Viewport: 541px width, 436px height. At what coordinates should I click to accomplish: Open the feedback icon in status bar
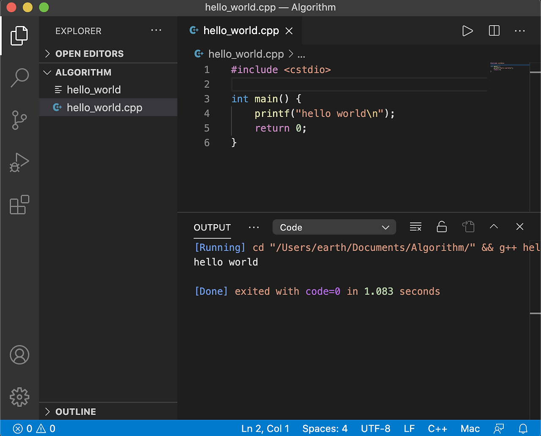click(499, 429)
